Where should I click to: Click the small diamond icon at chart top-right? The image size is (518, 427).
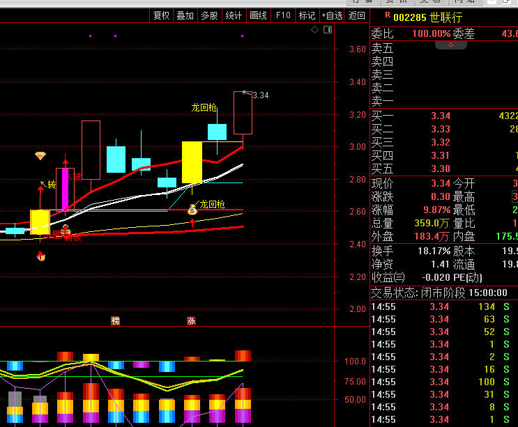point(314,30)
